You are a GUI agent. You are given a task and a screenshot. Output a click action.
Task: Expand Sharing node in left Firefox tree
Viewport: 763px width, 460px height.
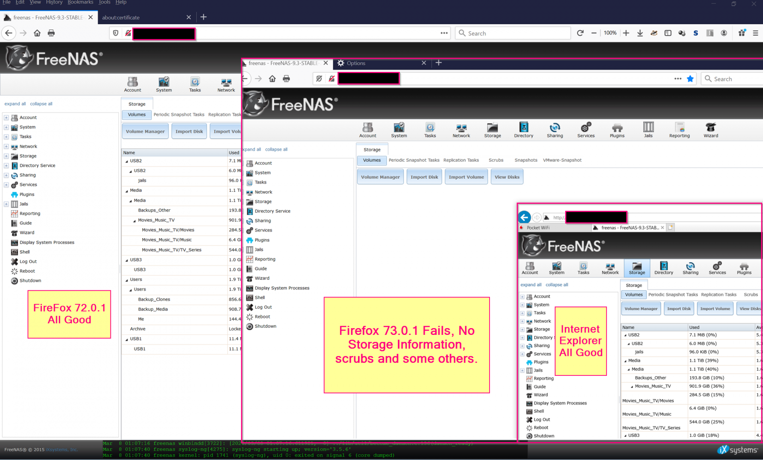6,175
